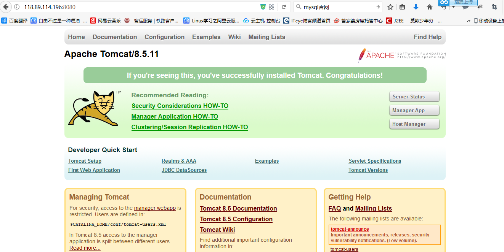Open the 网易云音乐 bookmark
This screenshot has height=252, width=504.
point(105,21)
